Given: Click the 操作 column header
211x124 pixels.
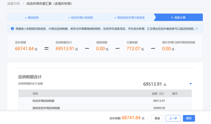Looking at the screenshot, I should coord(175,94).
